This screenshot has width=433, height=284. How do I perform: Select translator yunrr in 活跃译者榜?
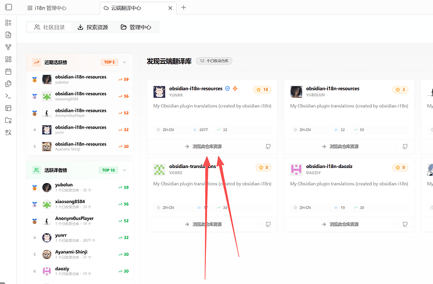[x=80, y=238]
